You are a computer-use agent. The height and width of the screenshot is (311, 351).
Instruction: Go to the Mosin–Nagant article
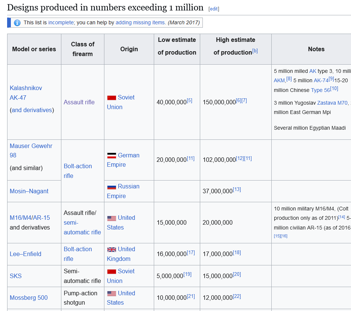[29, 191]
